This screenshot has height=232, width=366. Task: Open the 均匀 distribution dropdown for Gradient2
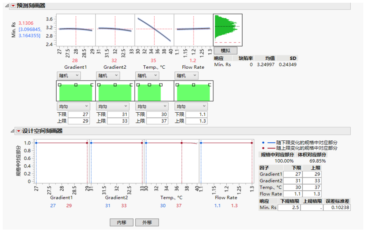pyautogui.click(x=113, y=107)
